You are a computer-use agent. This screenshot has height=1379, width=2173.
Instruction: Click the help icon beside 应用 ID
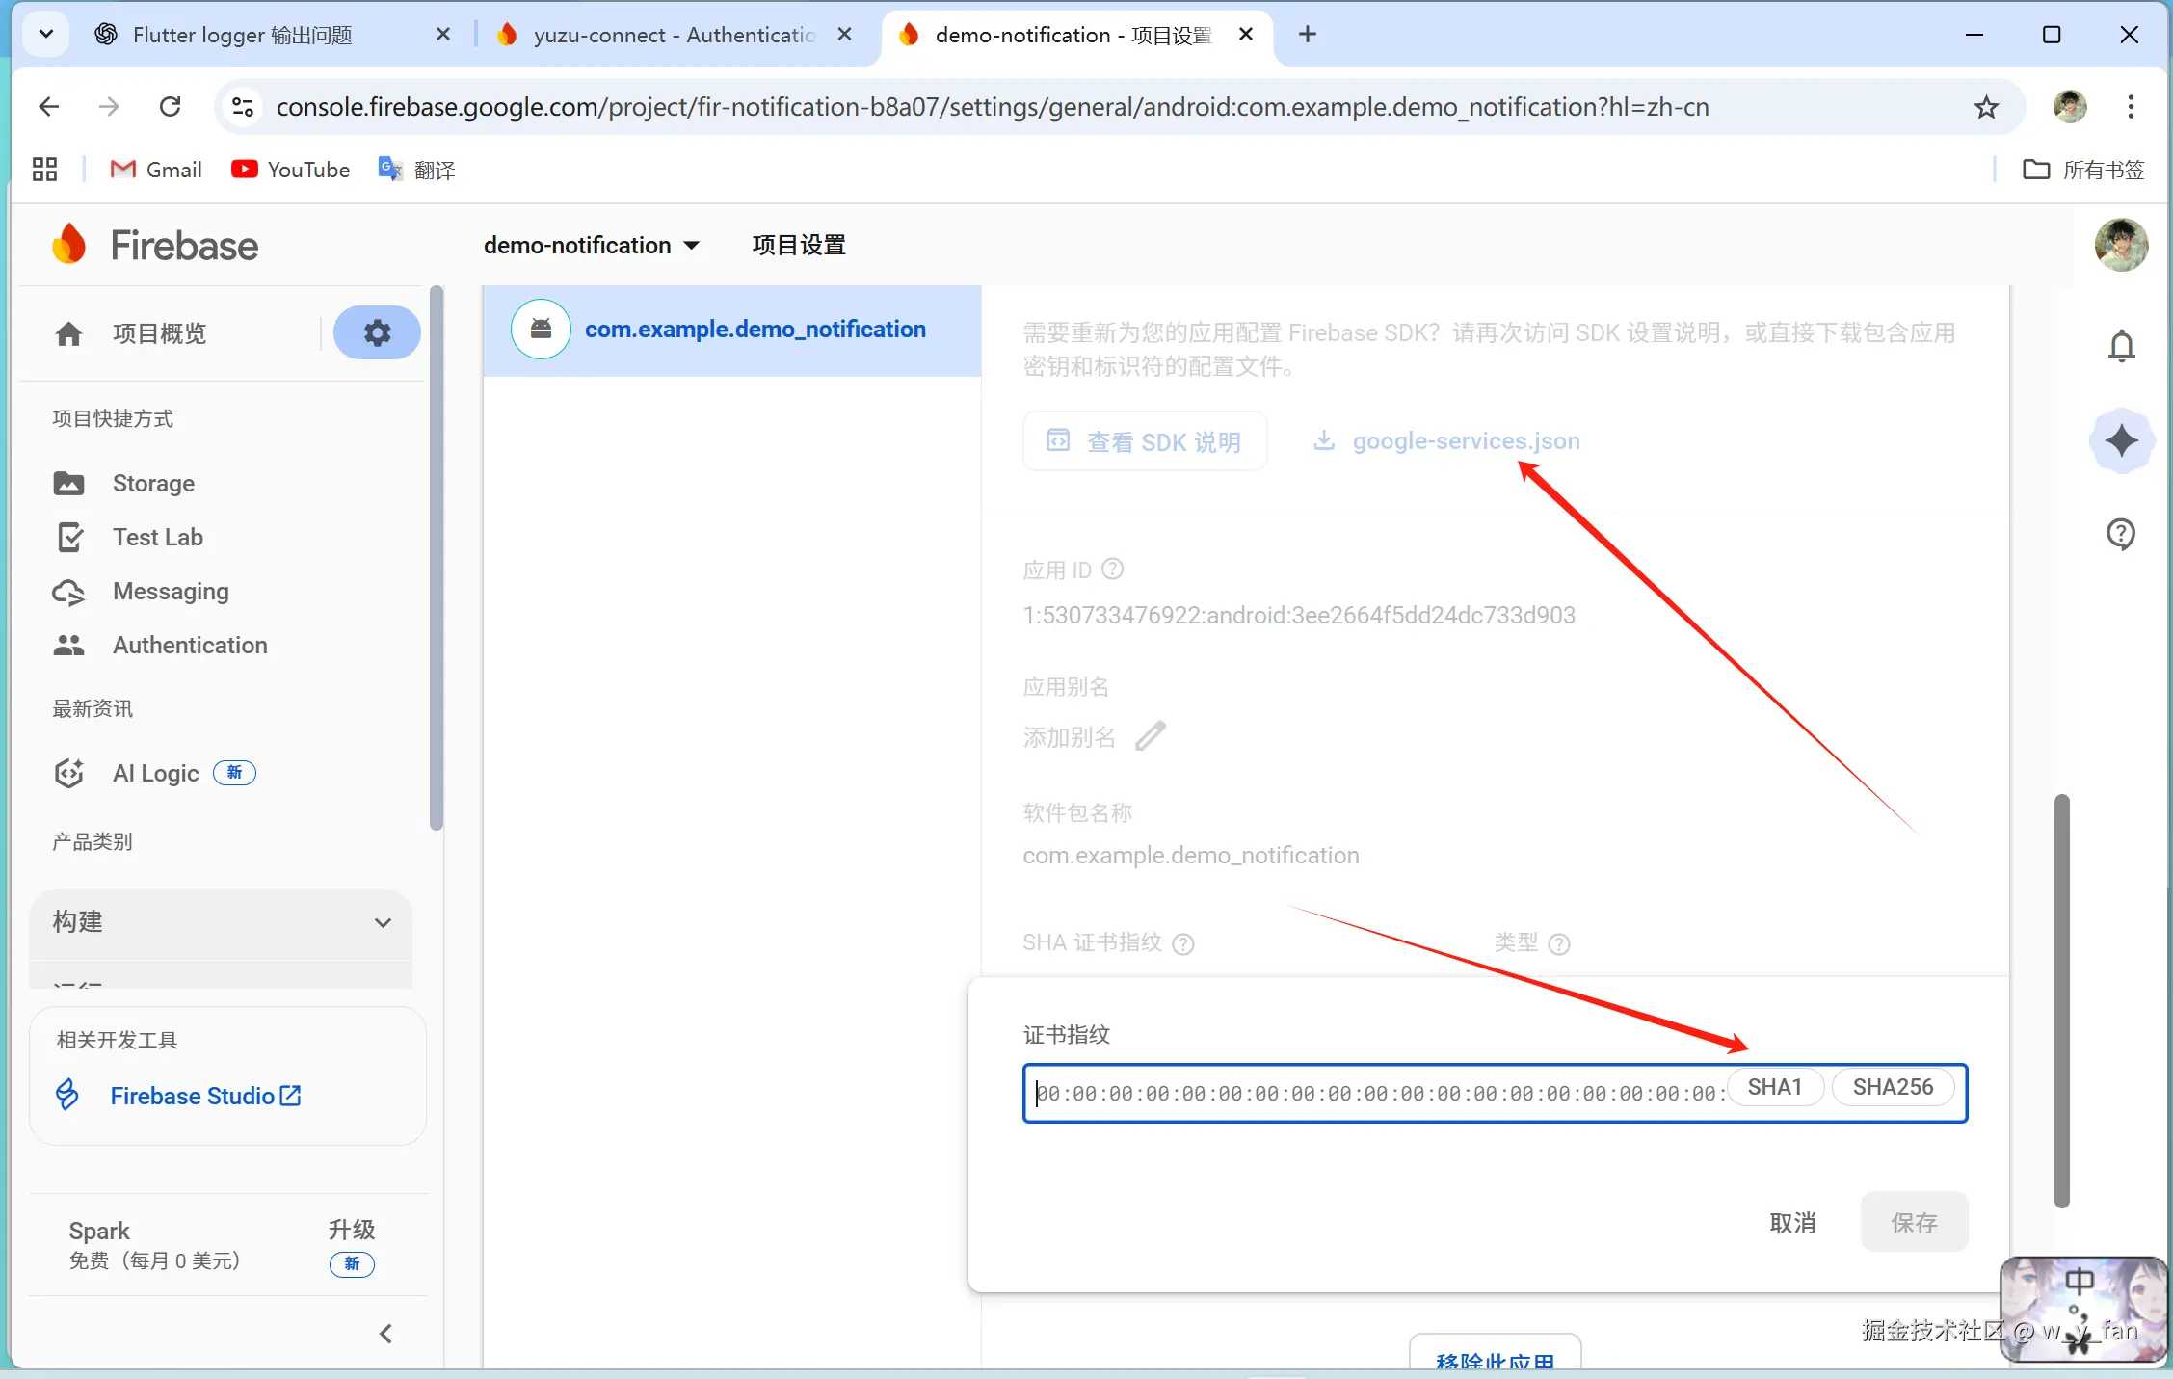[1112, 569]
